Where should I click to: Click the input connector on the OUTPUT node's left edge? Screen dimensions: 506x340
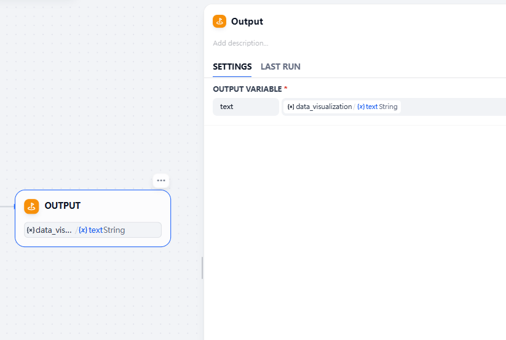click(15, 206)
